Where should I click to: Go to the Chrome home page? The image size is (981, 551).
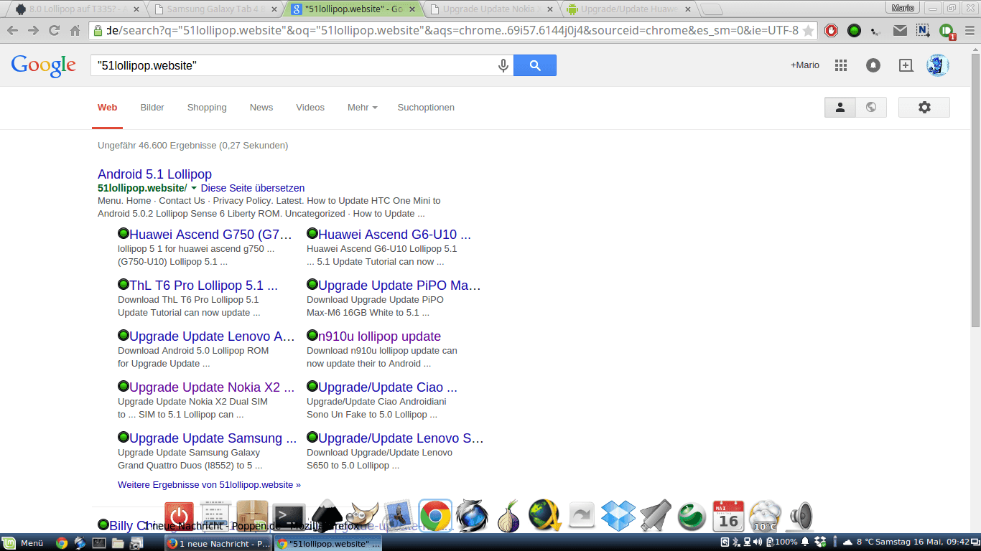point(75,31)
